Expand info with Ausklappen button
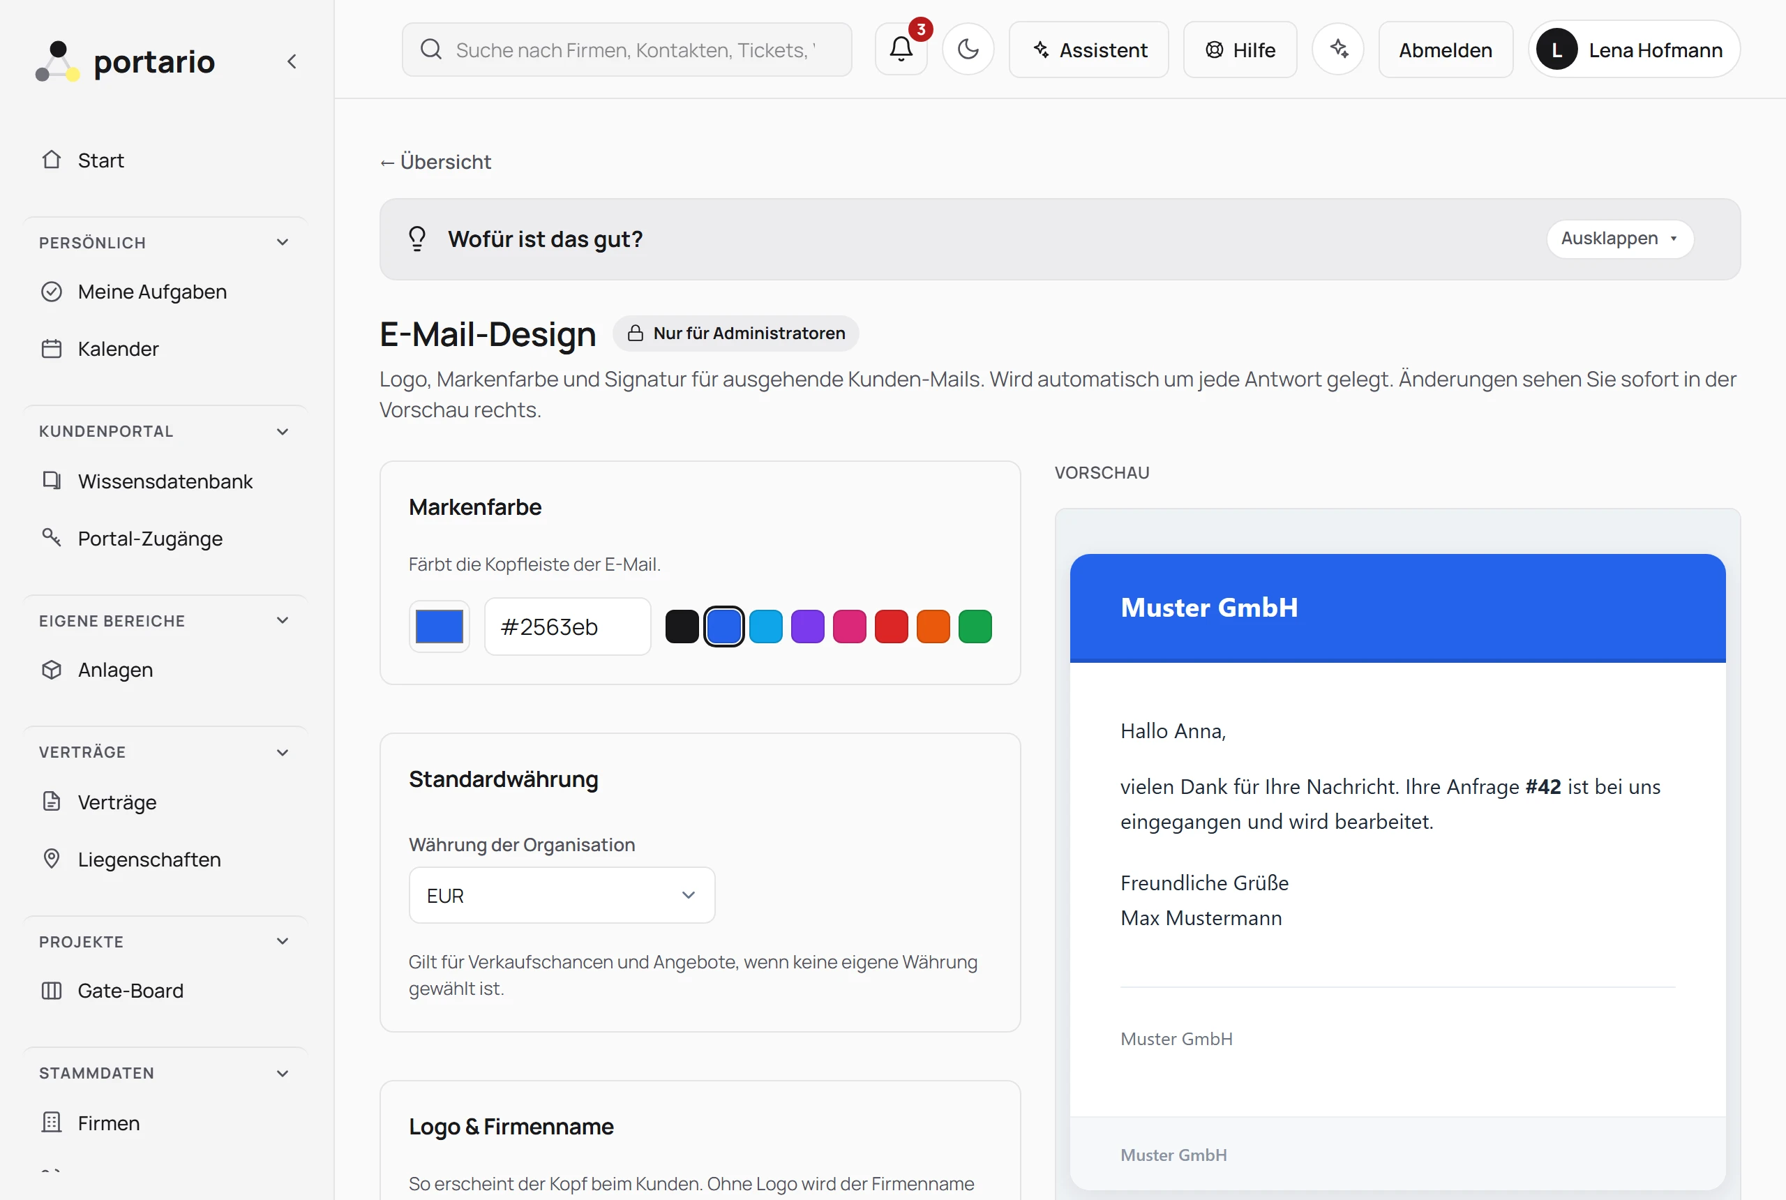Viewport: 1786px width, 1200px height. pos(1620,239)
